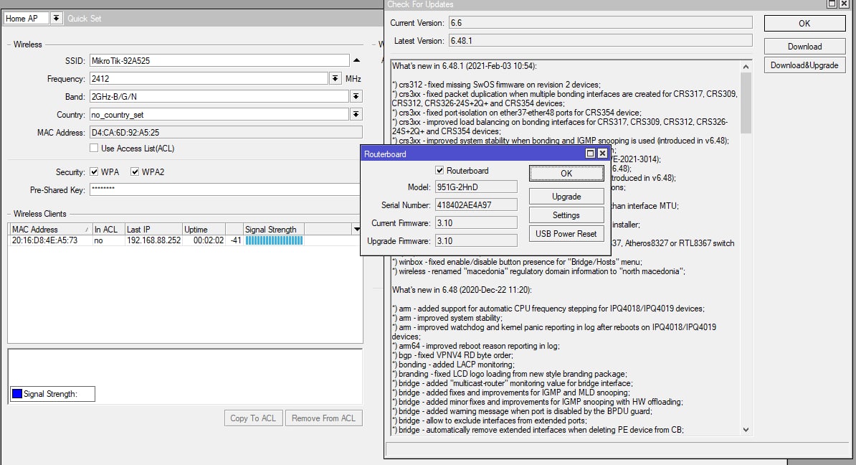Click Upgrade in the Routerboard dialog
The width and height of the screenshot is (856, 465).
(x=566, y=197)
